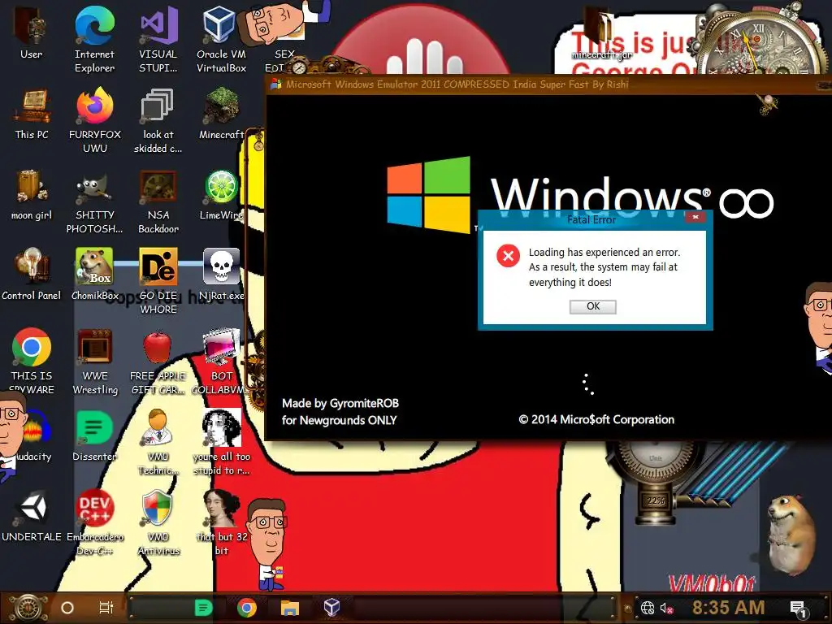Open network globe icon in system tray

(x=648, y=608)
